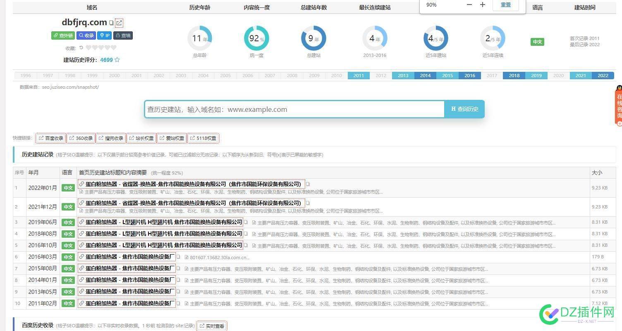This screenshot has height=331, width=622.
Task: Select year 2015 on the timeline
Action: pyautogui.click(x=447, y=76)
